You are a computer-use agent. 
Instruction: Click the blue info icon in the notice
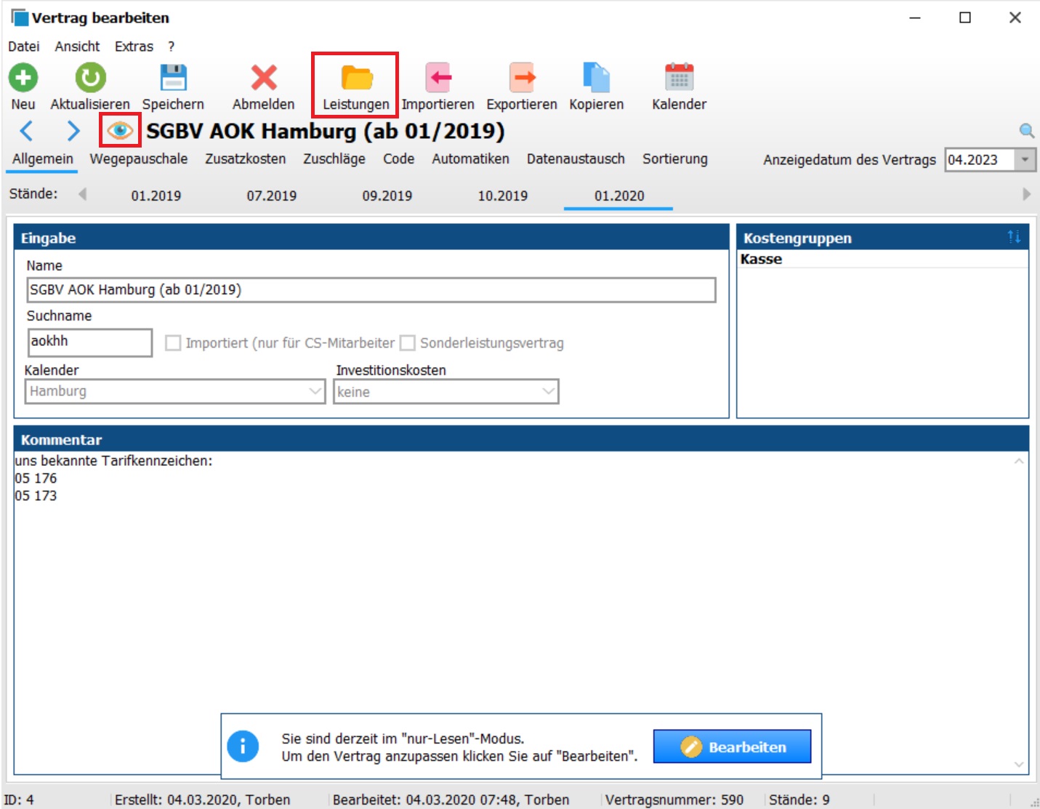pos(243,746)
